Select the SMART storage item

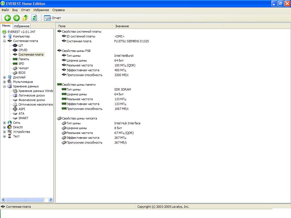tap(23, 118)
